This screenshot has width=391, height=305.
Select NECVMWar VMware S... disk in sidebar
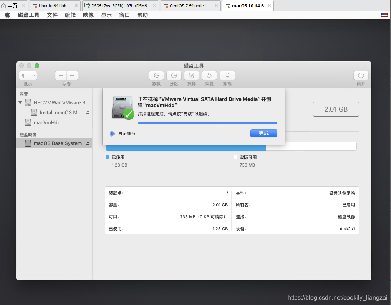pyautogui.click(x=54, y=102)
